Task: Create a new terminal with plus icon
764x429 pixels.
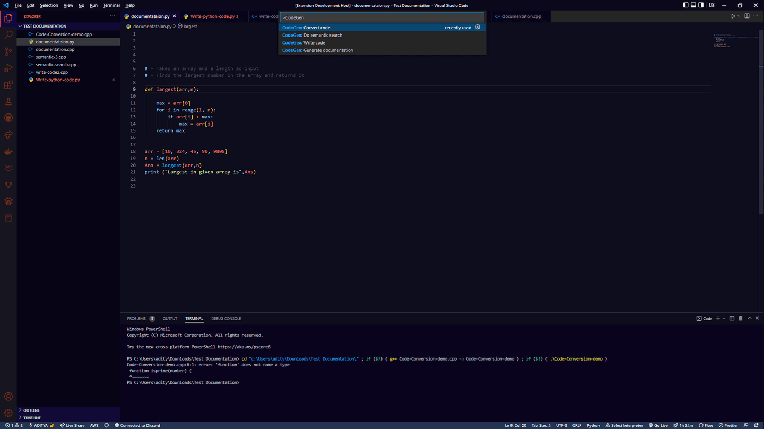Action: [x=718, y=318]
